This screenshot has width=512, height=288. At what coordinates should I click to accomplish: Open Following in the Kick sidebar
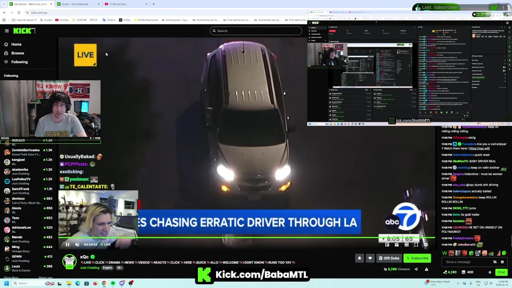19,62
